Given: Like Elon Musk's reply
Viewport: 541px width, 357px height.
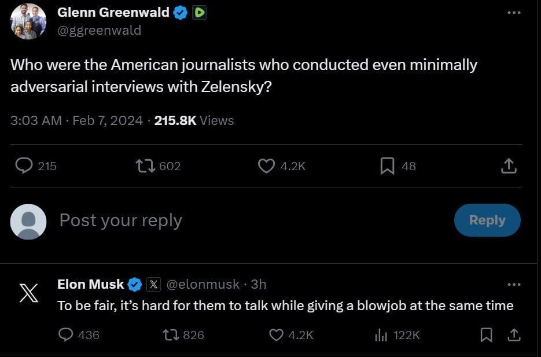Looking at the screenshot, I should (x=277, y=334).
